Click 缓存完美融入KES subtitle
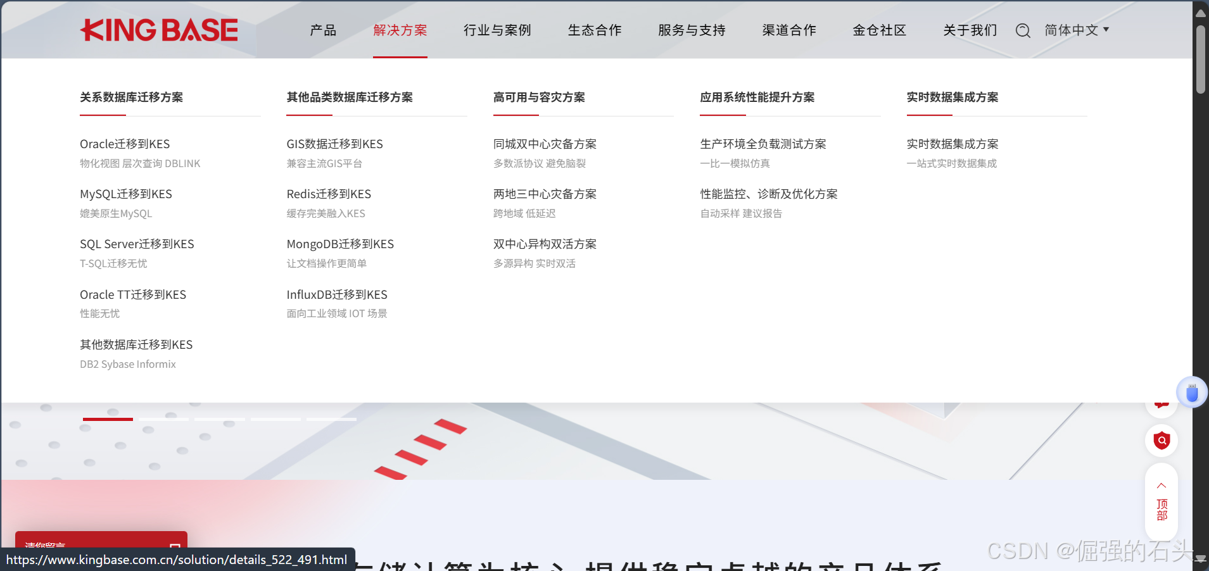The width and height of the screenshot is (1209, 571). 326,213
